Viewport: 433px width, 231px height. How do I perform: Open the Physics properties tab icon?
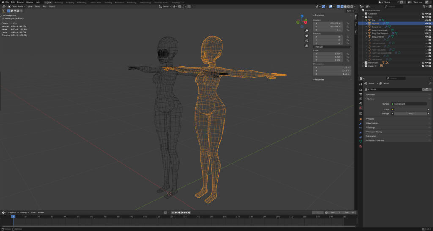(361, 133)
